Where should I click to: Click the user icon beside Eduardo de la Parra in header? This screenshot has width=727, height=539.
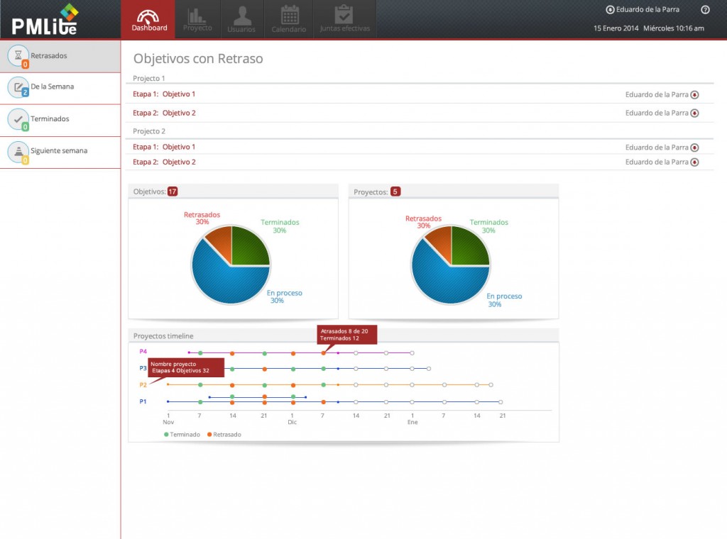(x=610, y=10)
